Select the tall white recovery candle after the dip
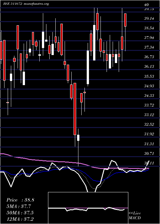This screenshot has width=160, height=224. [x=88, y=67]
